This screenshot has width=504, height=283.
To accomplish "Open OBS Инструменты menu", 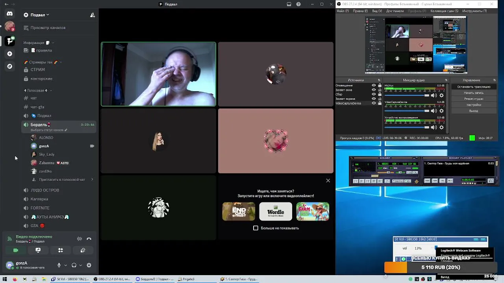I will [x=474, y=11].
